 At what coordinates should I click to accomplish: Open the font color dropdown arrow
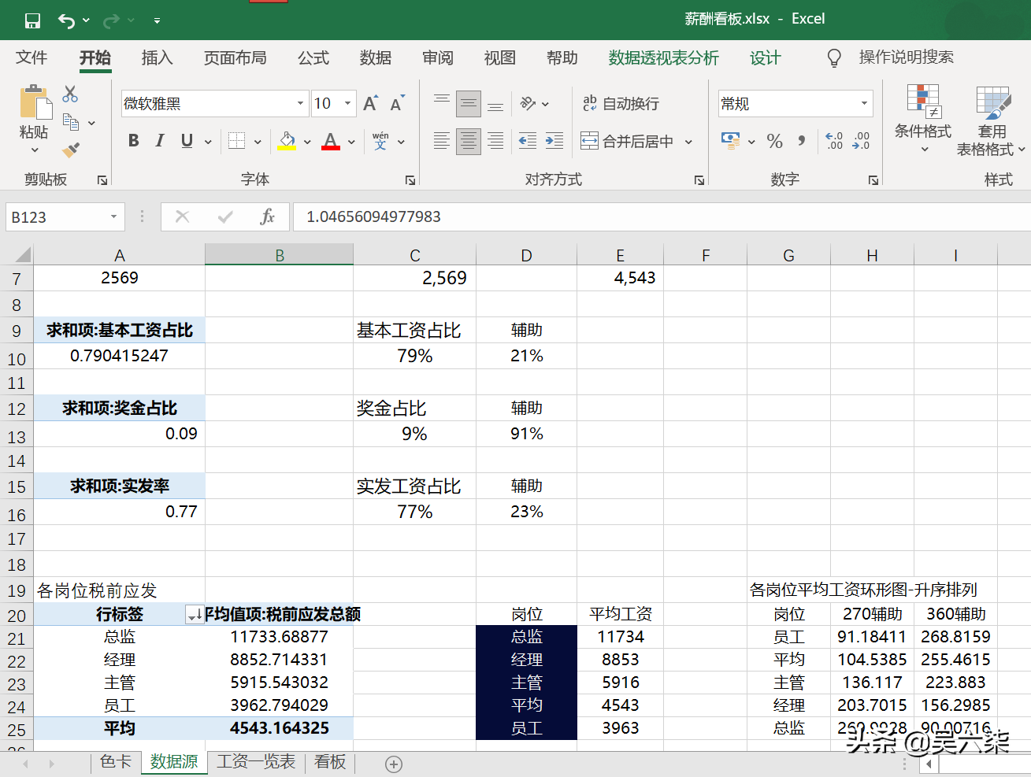(x=351, y=142)
